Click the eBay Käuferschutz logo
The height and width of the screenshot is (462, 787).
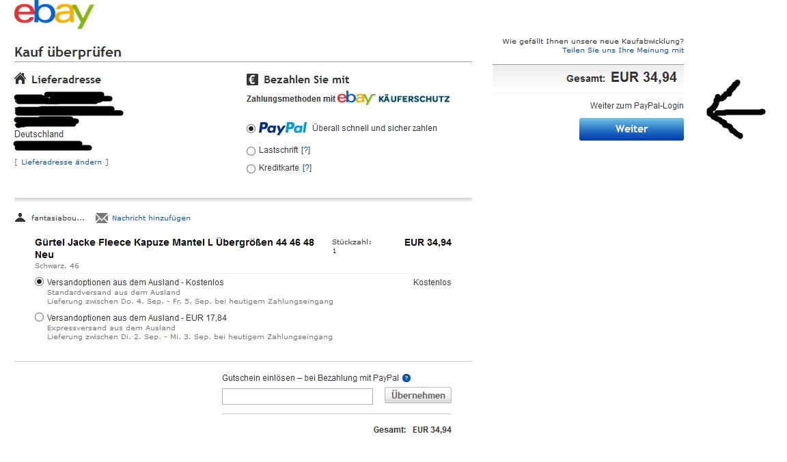pyautogui.click(x=393, y=98)
